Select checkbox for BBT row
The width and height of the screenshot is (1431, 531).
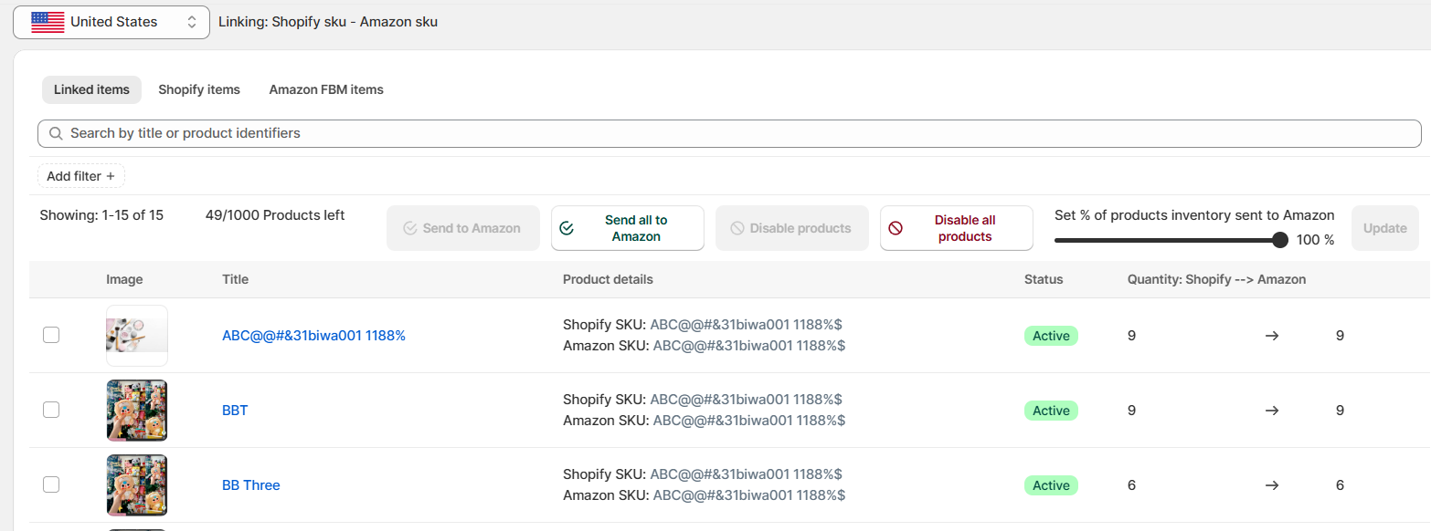tap(51, 410)
